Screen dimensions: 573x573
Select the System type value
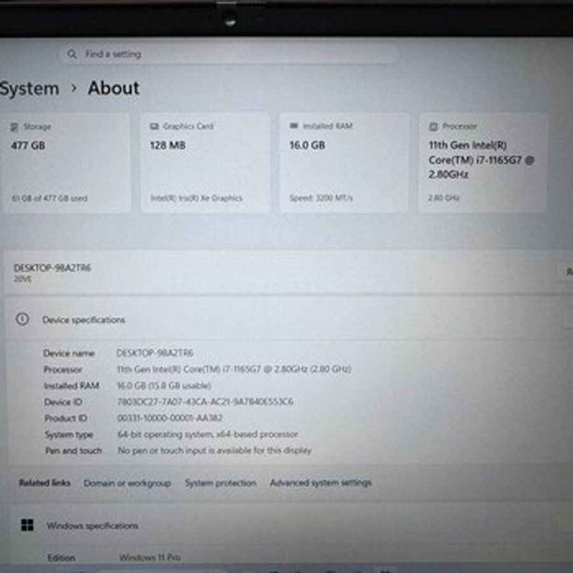pos(208,434)
